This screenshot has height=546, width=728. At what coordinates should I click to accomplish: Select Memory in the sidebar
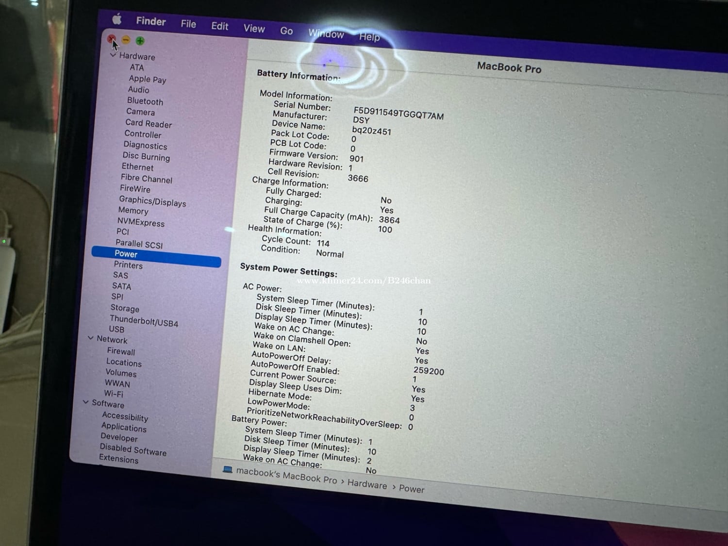pos(133,211)
